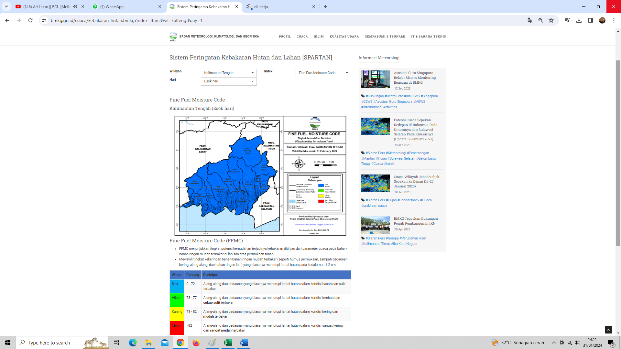621x349 pixels.
Task: Click the page vertical scrollbar thumb
Action: [618, 153]
